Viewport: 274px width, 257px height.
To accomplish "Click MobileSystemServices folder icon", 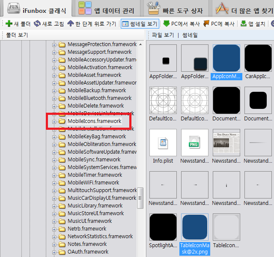I will pyautogui.click(x=62, y=167).
